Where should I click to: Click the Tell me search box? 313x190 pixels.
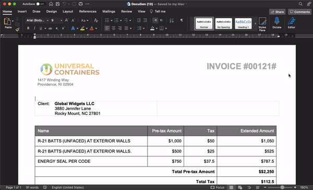(158, 11)
